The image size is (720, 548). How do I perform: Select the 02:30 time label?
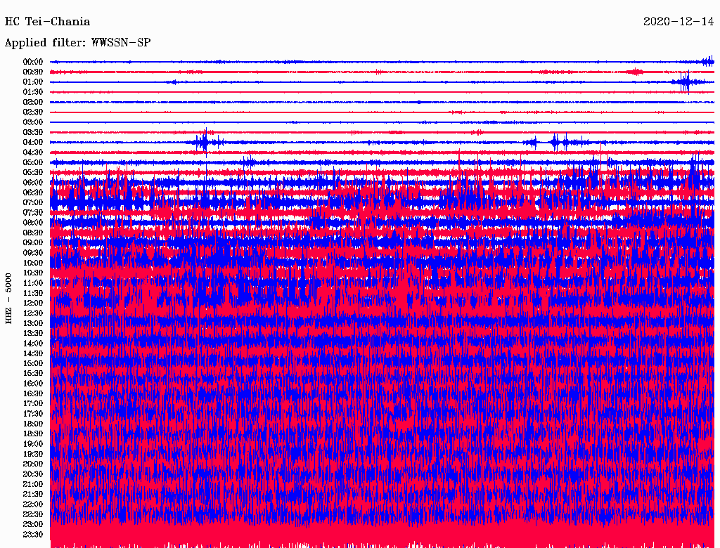point(33,112)
